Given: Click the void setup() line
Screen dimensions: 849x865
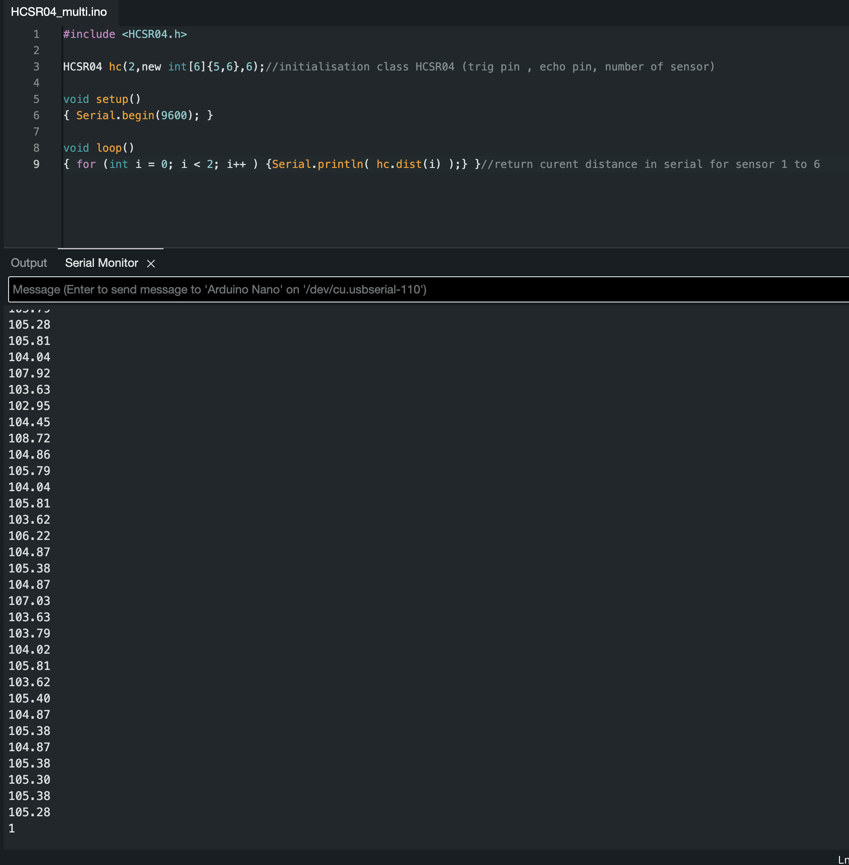Looking at the screenshot, I should coord(102,99).
